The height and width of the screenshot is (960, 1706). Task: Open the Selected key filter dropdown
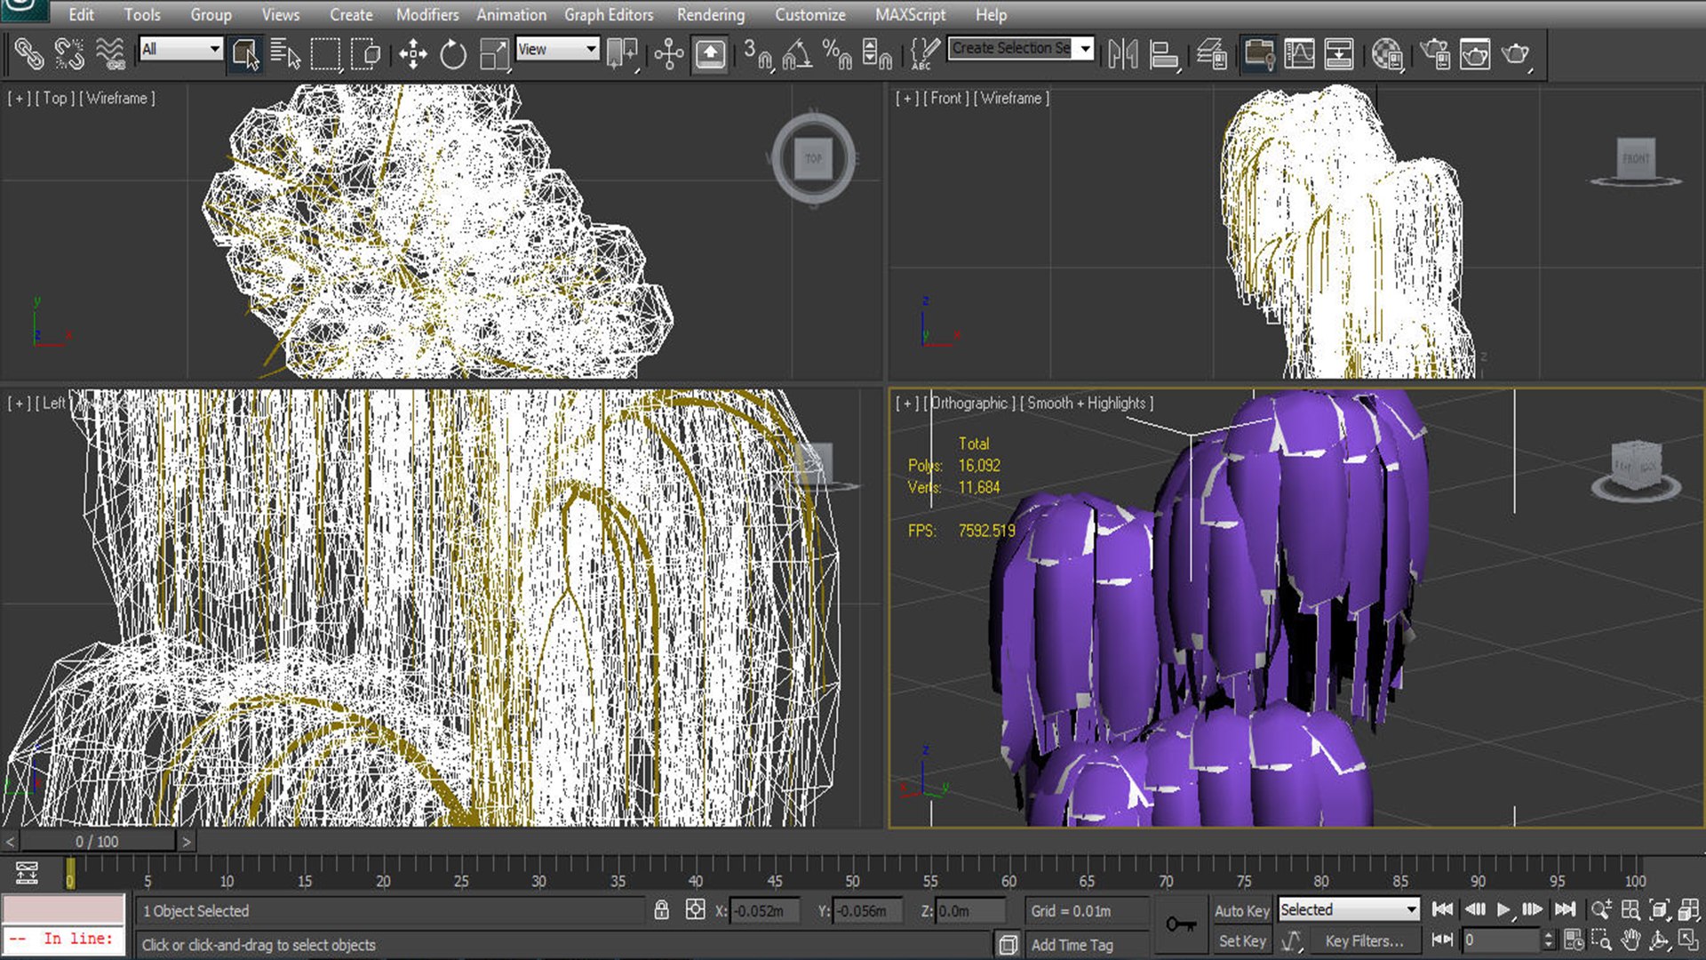click(1348, 909)
